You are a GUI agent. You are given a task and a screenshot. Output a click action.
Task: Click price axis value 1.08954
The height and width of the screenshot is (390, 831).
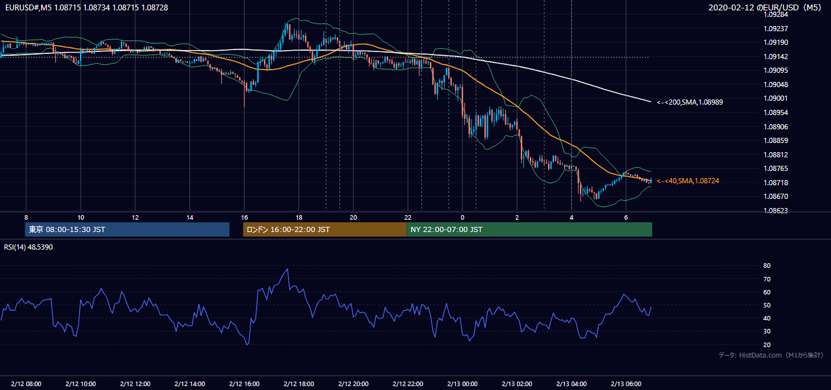coord(775,112)
